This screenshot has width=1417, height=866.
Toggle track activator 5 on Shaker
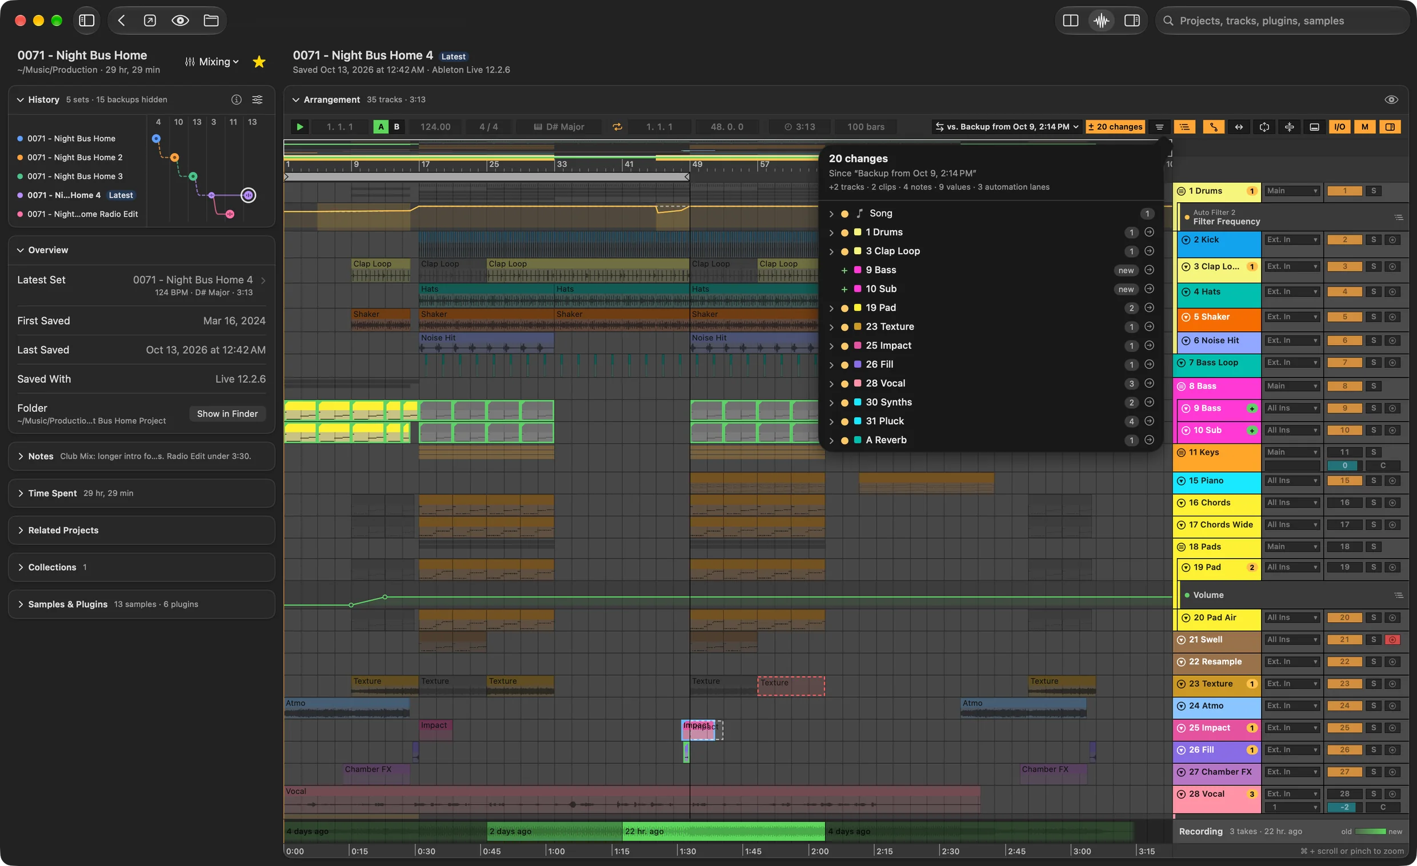[x=1344, y=317]
